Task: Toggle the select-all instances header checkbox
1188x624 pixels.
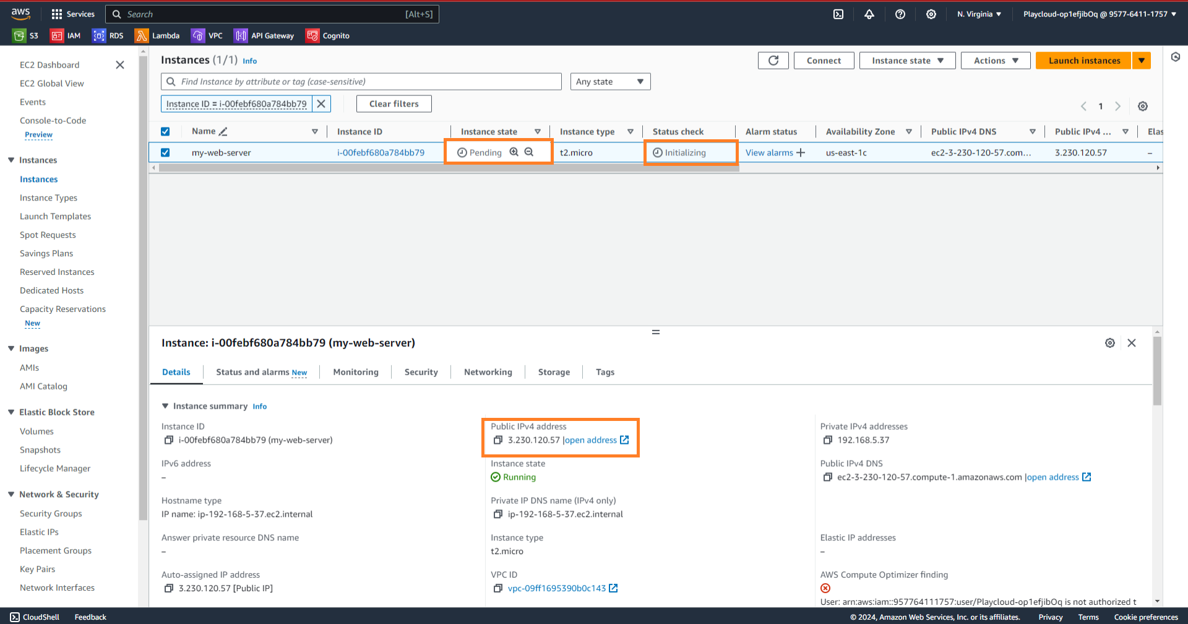Action: pyautogui.click(x=165, y=131)
